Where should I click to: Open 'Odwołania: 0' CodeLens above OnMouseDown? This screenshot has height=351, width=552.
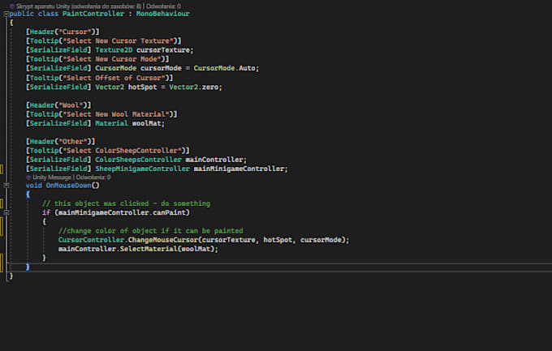(93, 178)
